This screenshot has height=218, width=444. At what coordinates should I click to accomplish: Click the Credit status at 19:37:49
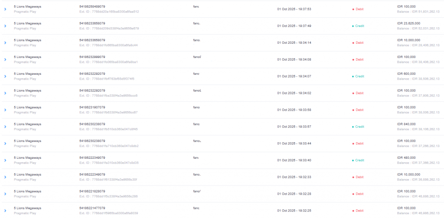point(359,26)
